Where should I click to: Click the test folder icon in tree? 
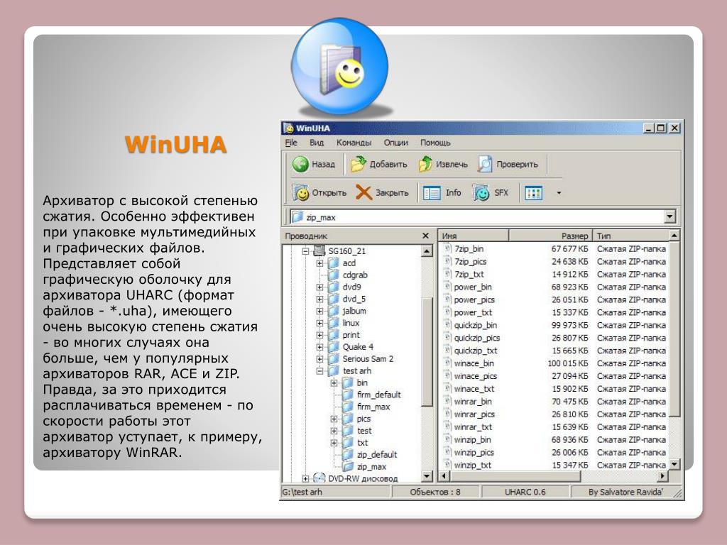tap(348, 431)
